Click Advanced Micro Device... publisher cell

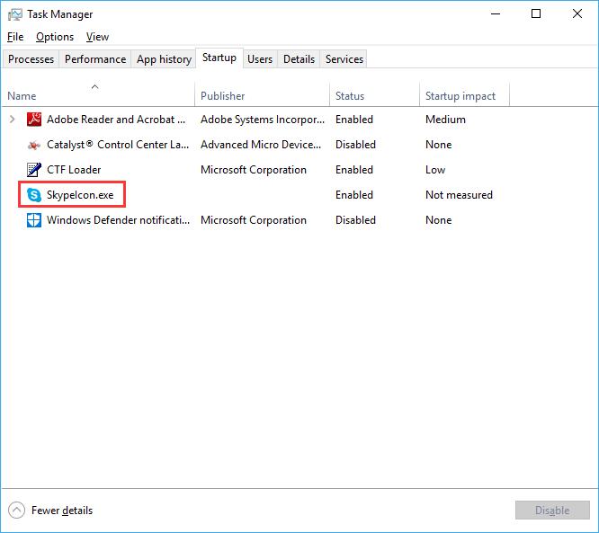(x=261, y=145)
